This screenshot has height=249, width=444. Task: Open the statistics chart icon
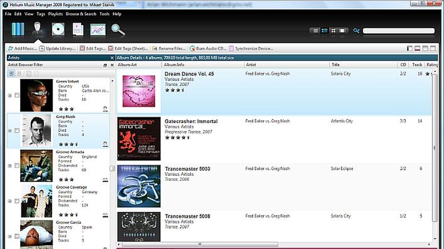98,29
